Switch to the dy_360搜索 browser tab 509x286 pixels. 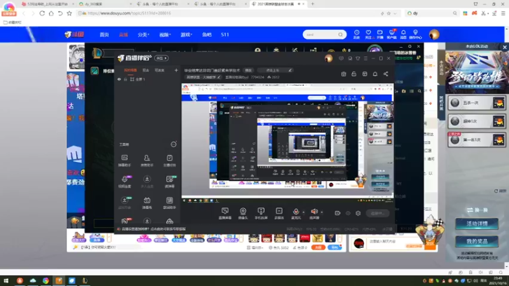[x=105, y=4]
